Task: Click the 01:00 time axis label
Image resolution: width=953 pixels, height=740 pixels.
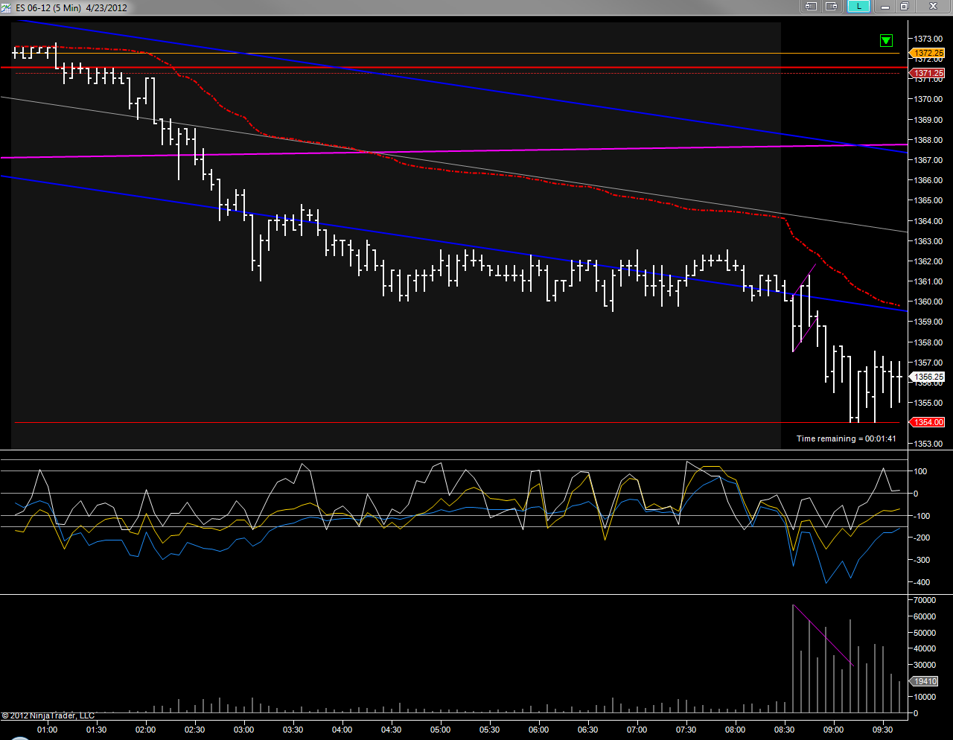Action: pos(48,730)
